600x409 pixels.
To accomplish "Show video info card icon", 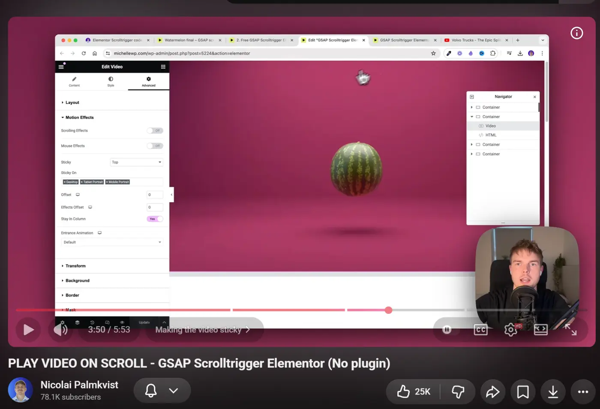I will [577, 33].
